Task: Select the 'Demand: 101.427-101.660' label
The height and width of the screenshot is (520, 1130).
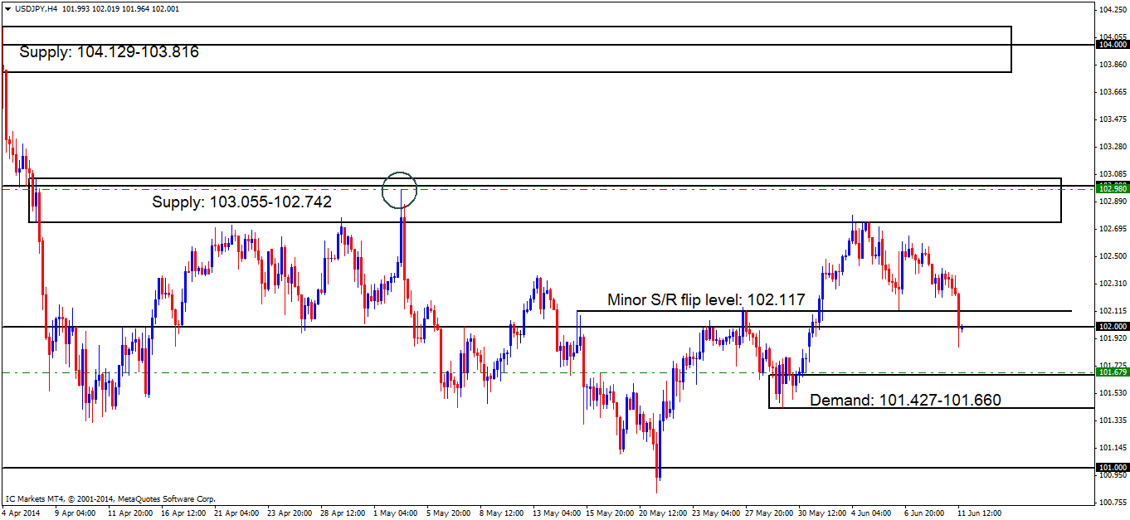Action: click(x=905, y=400)
